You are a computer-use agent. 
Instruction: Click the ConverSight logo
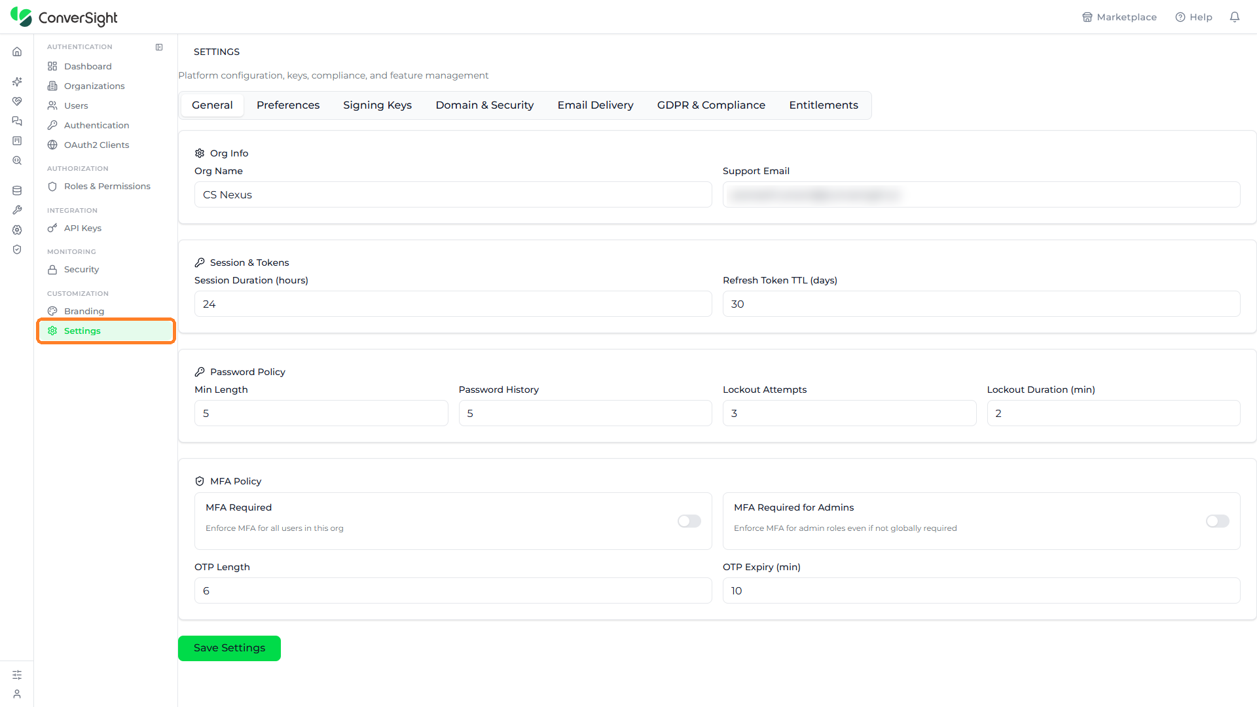point(64,18)
